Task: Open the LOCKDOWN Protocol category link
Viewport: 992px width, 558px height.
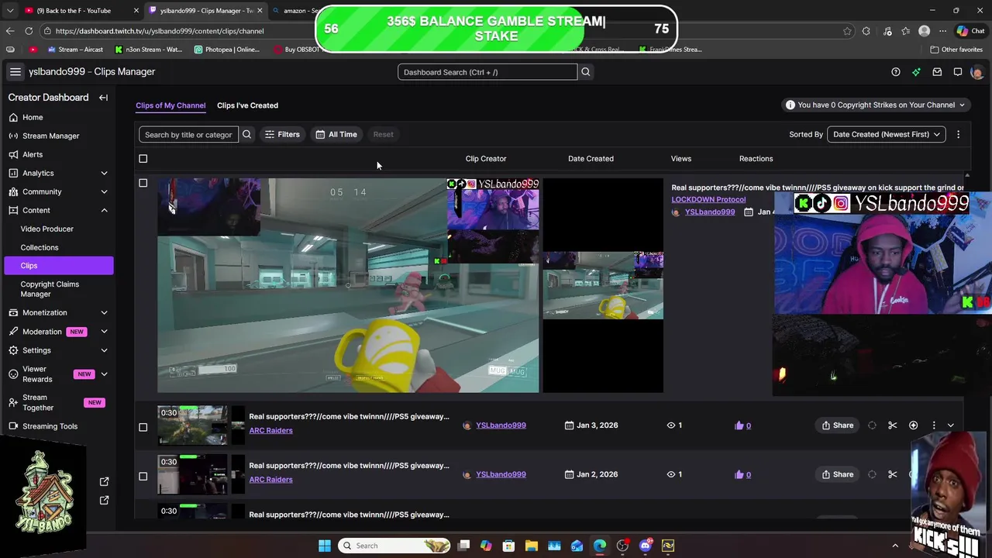Action: (708, 199)
